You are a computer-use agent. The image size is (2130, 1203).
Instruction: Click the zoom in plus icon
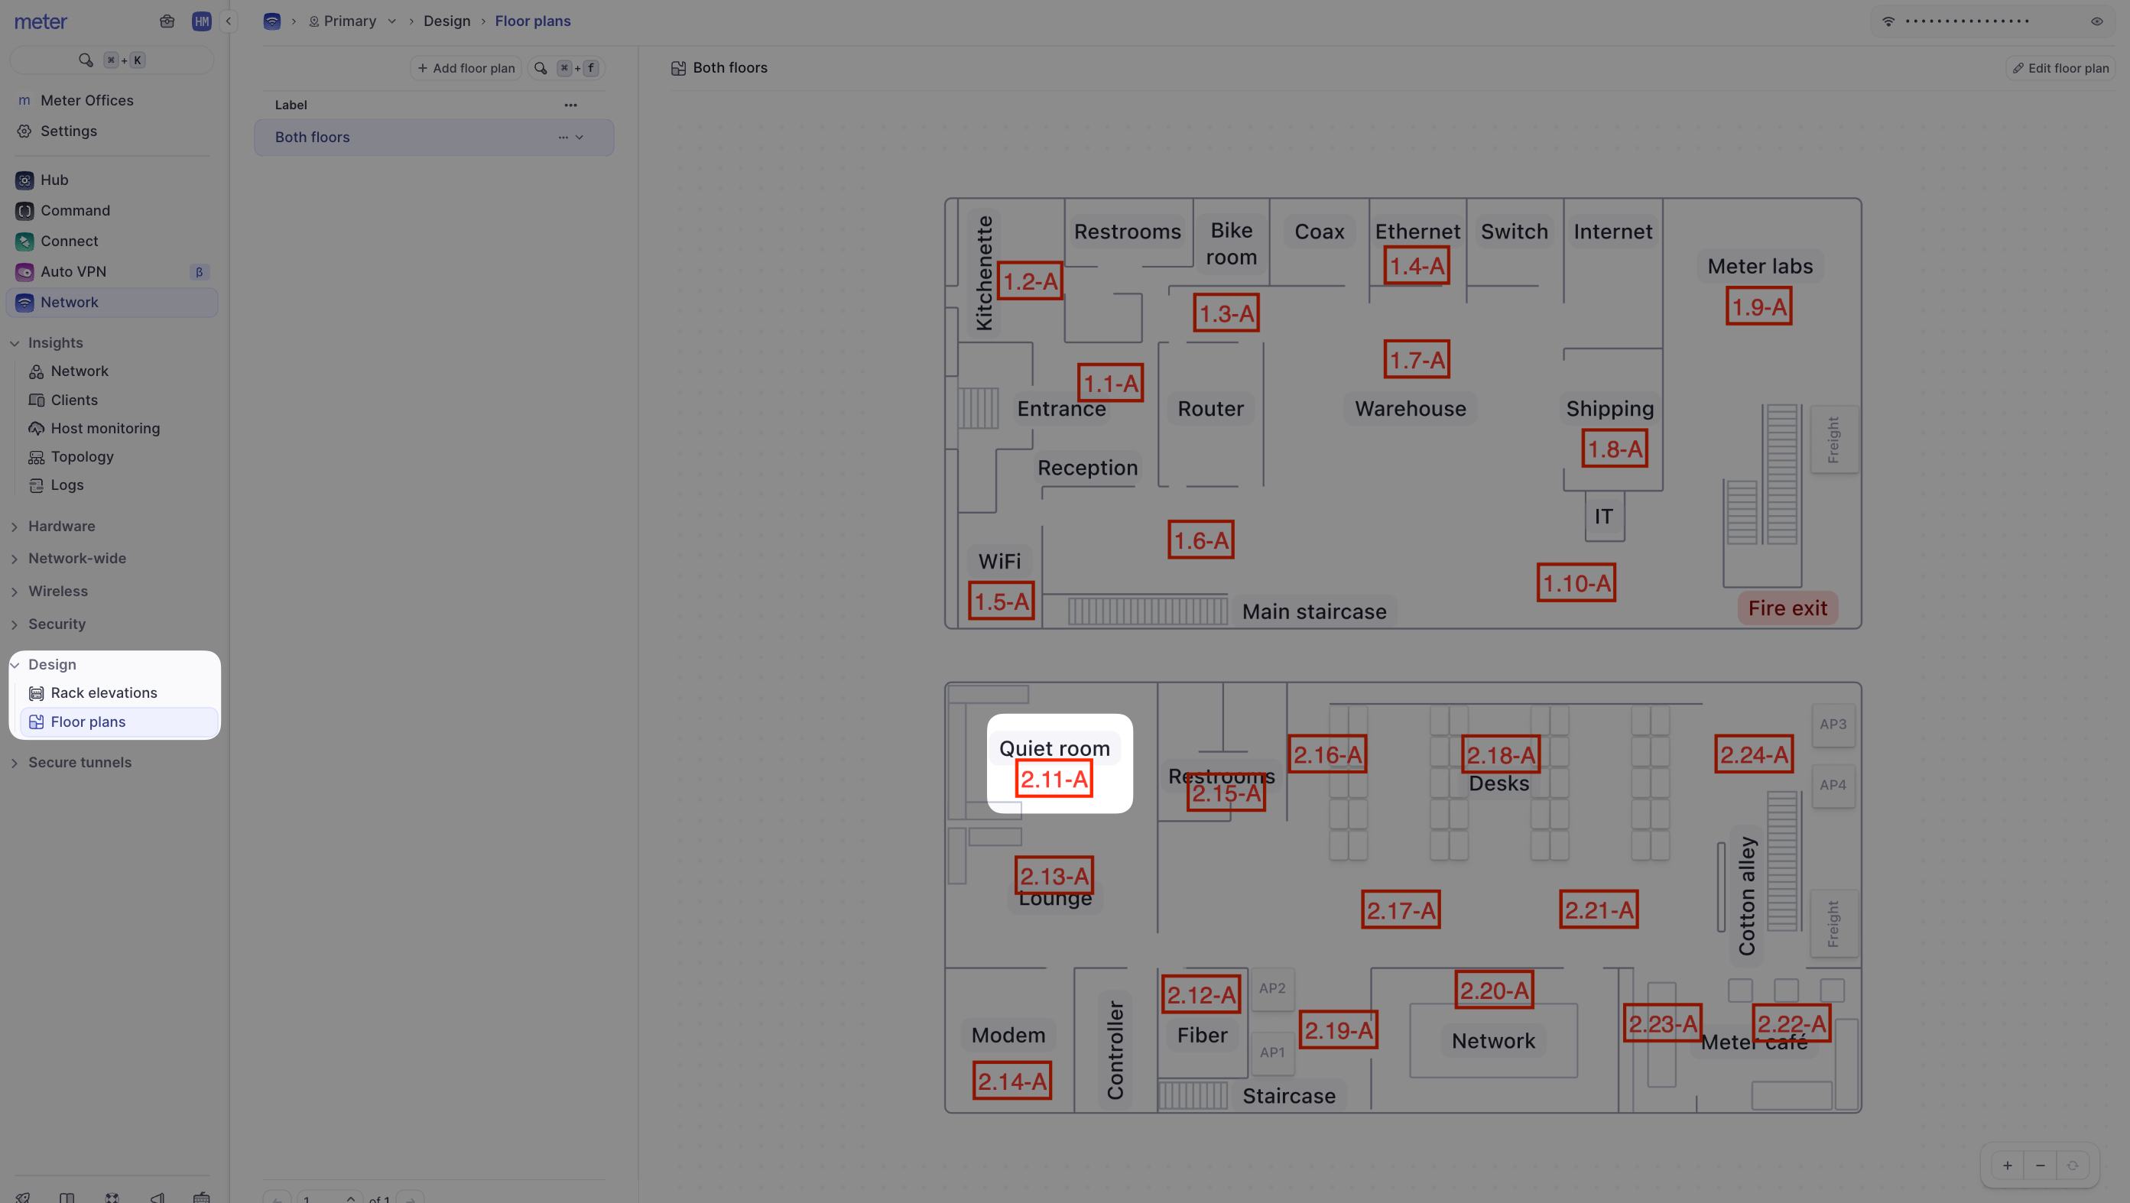click(2007, 1165)
